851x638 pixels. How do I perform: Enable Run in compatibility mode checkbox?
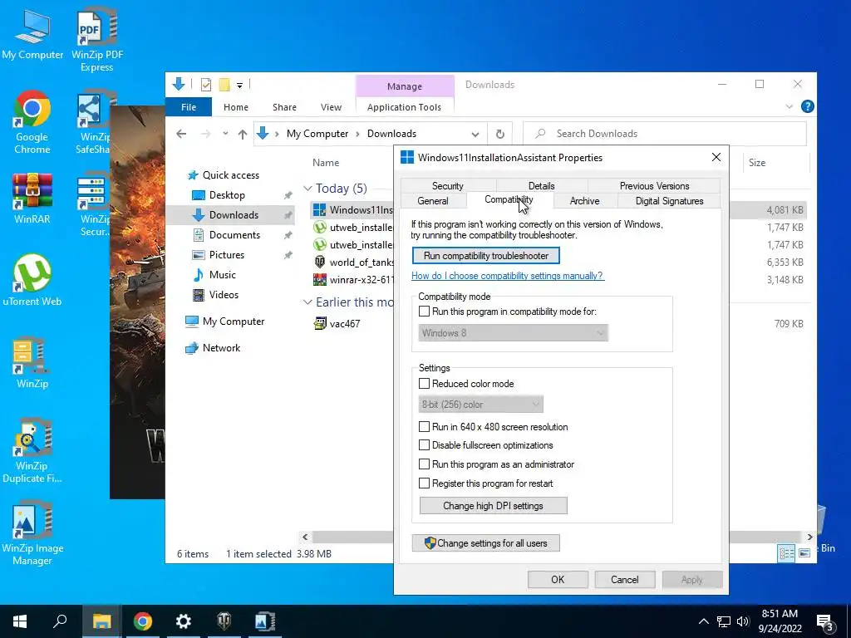425,312
